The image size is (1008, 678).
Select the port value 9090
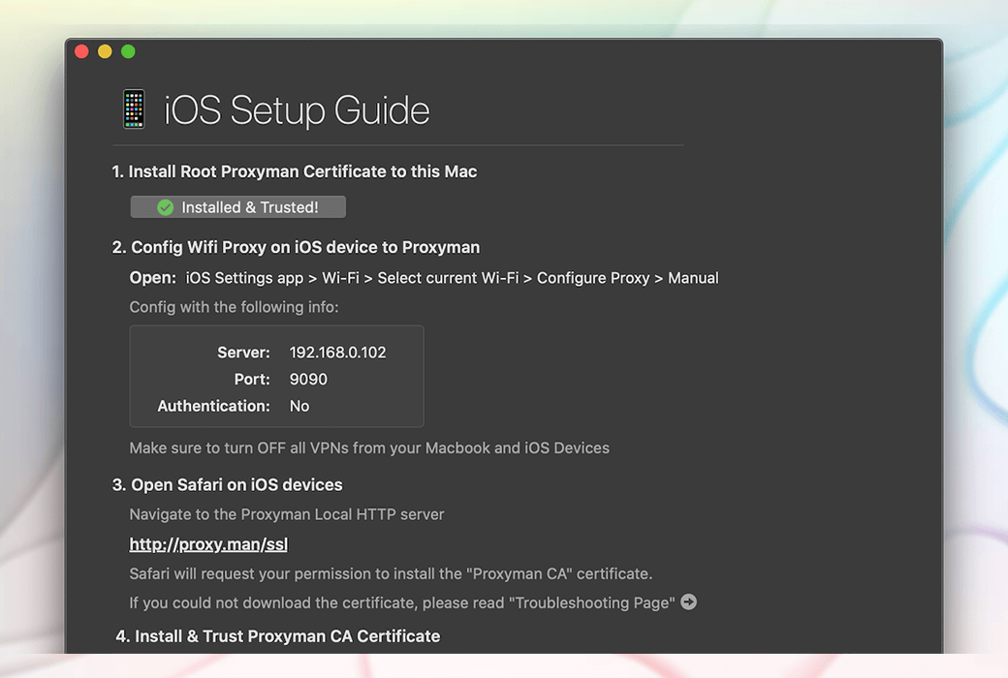pos(308,379)
